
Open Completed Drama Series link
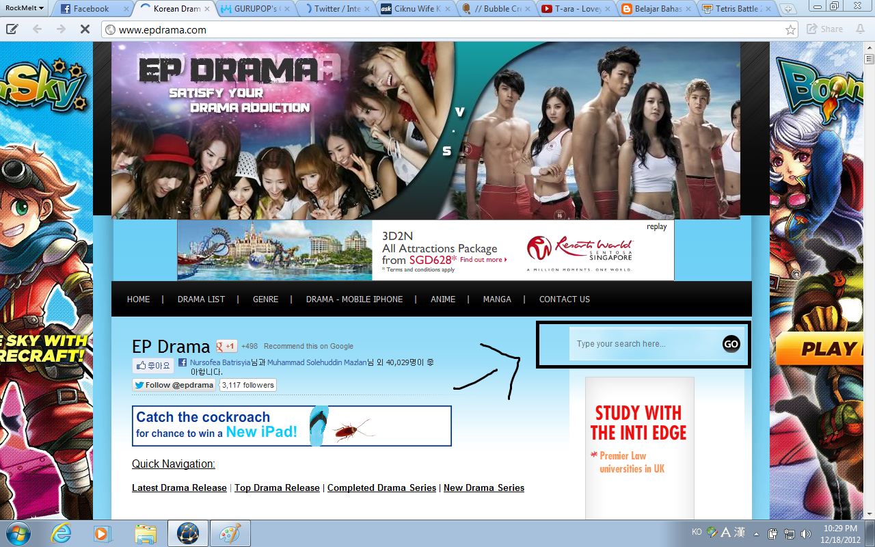tap(381, 488)
